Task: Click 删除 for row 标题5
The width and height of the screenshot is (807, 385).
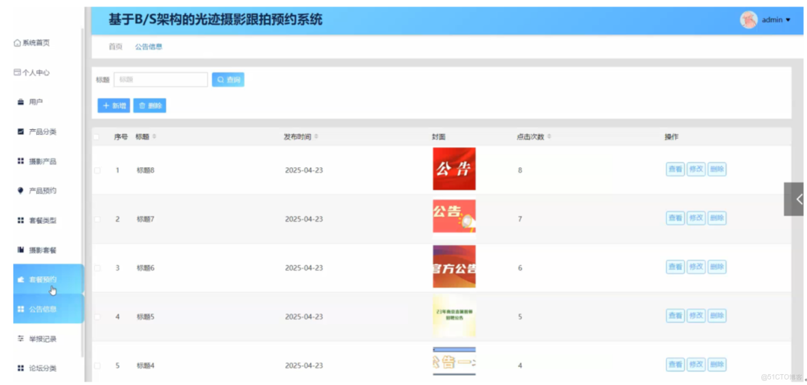Action: 717,316
